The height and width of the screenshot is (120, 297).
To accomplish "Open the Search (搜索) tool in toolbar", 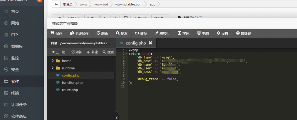I will 122,33.
